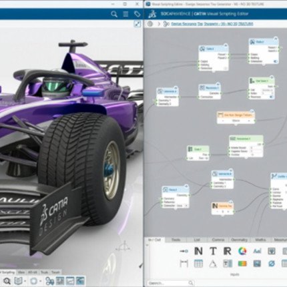Image resolution: width=287 pixels, height=287 pixels.
Task: Select the text panel input icon
Action: pyautogui.click(x=228, y=264)
